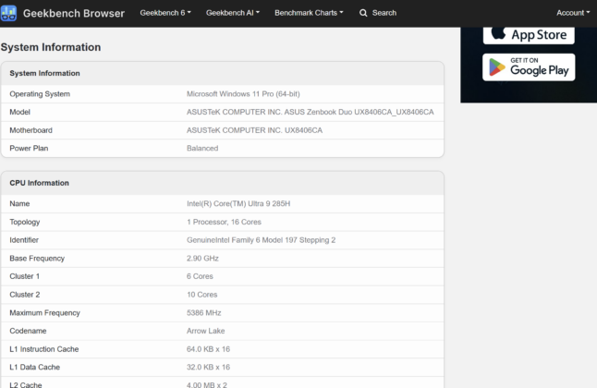This screenshot has width=597, height=388.
Task: Click the search magnifier icon
Action: click(x=363, y=13)
